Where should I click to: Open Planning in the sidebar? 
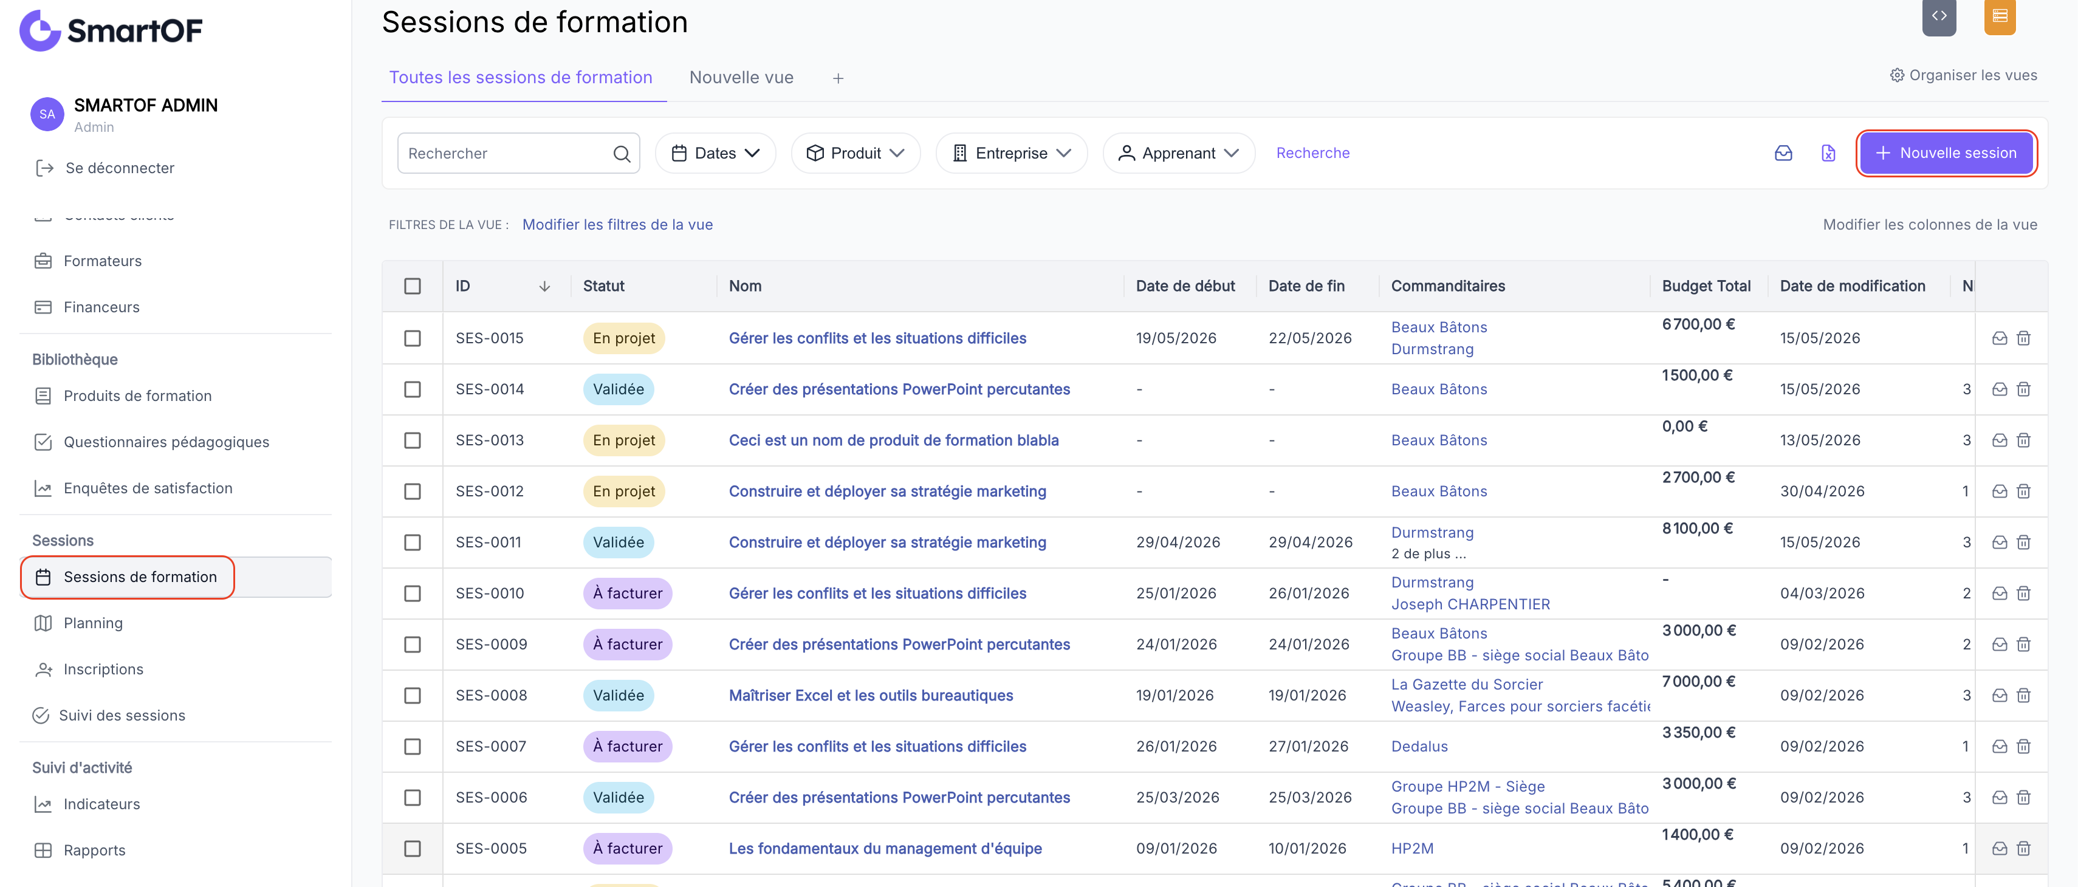click(93, 623)
